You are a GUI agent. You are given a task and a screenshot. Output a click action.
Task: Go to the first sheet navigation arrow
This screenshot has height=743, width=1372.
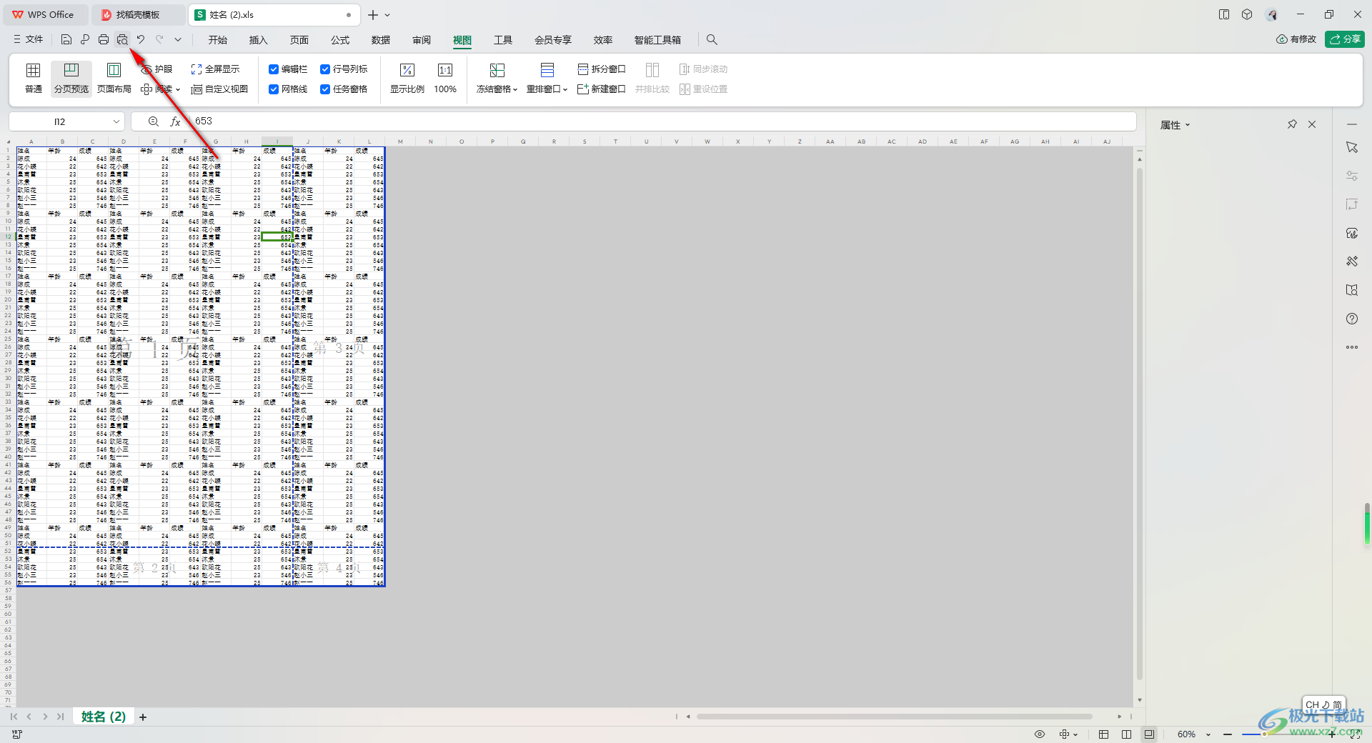[x=14, y=717]
